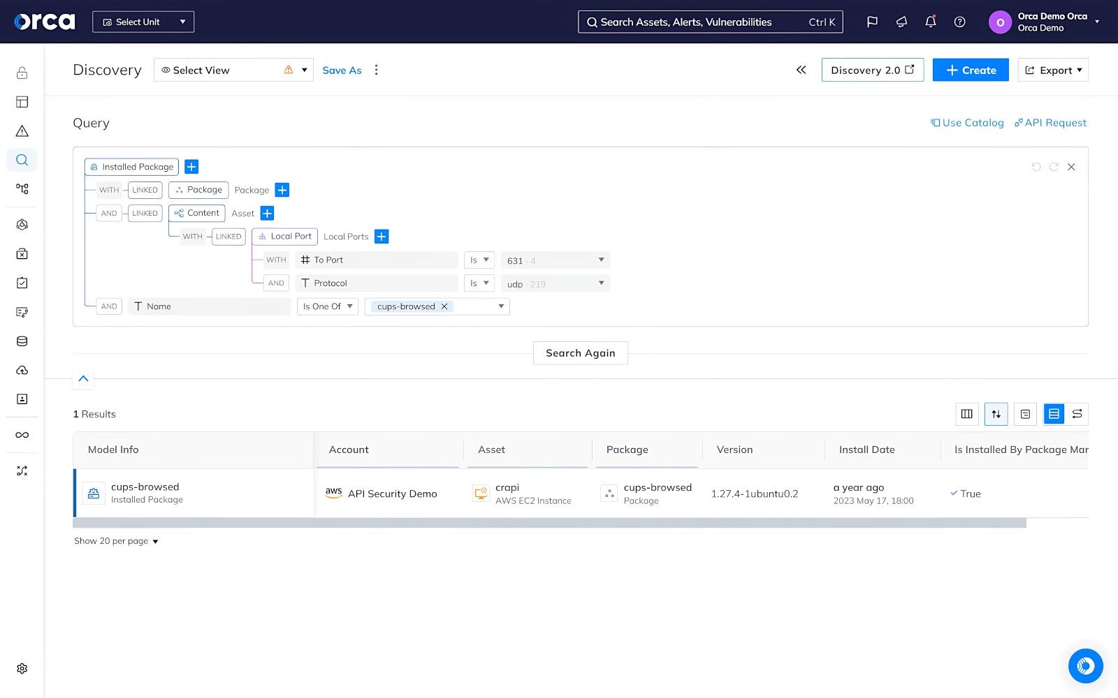Open the notifications bell
This screenshot has width=1118, height=698.
[x=931, y=22]
